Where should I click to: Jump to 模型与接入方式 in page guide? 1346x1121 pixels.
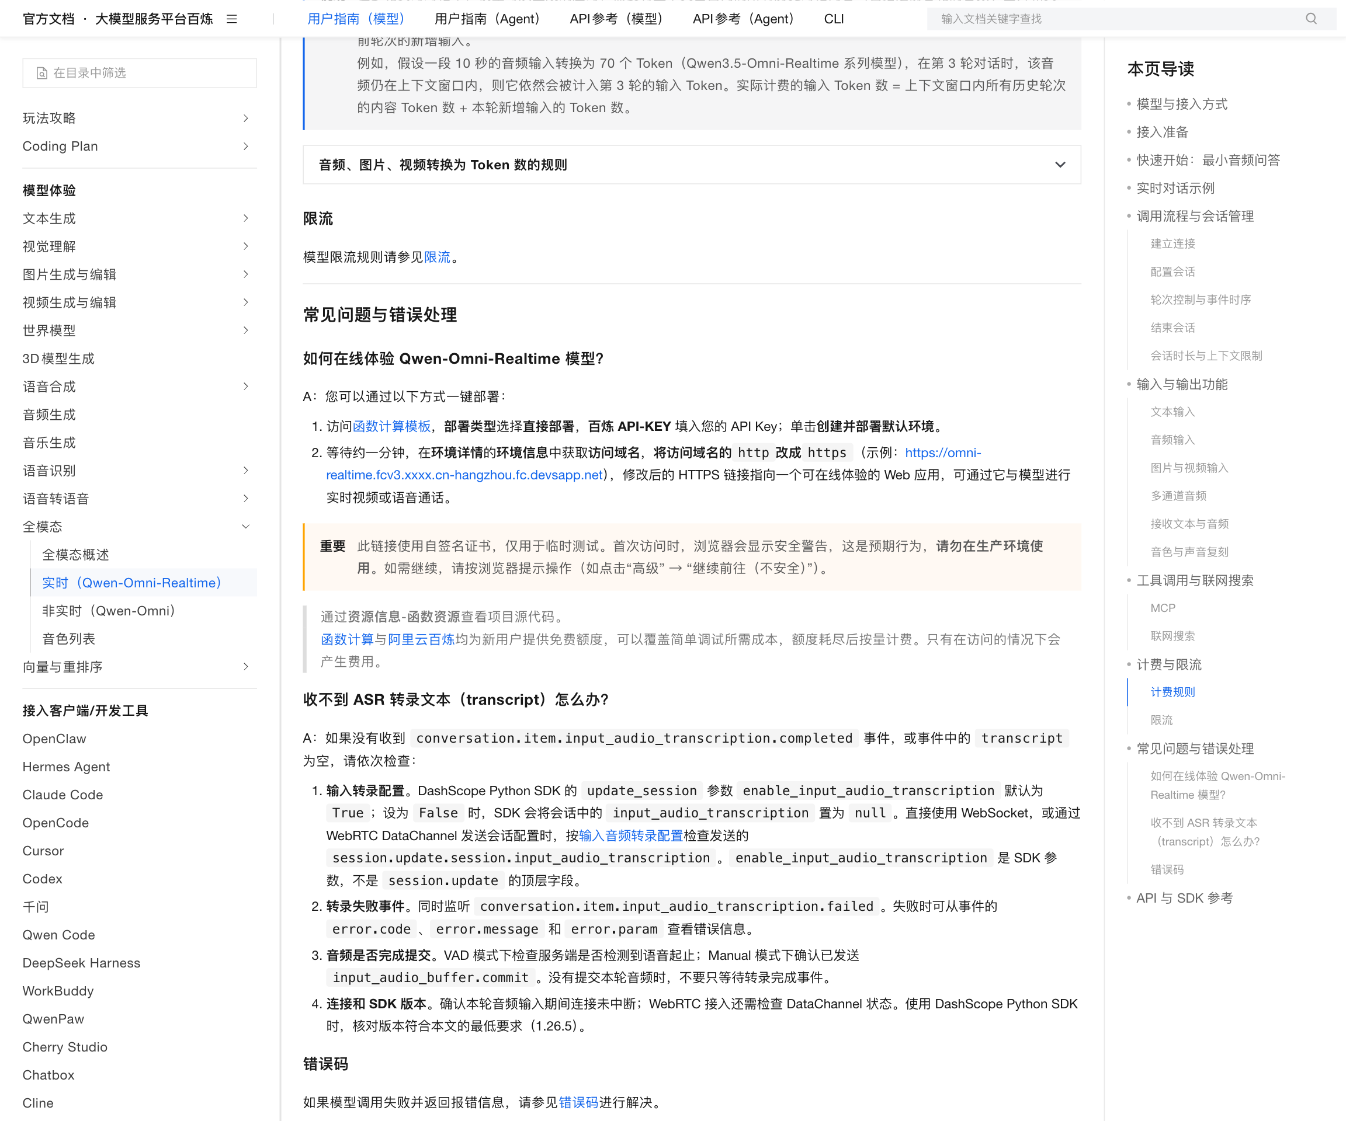[1181, 104]
